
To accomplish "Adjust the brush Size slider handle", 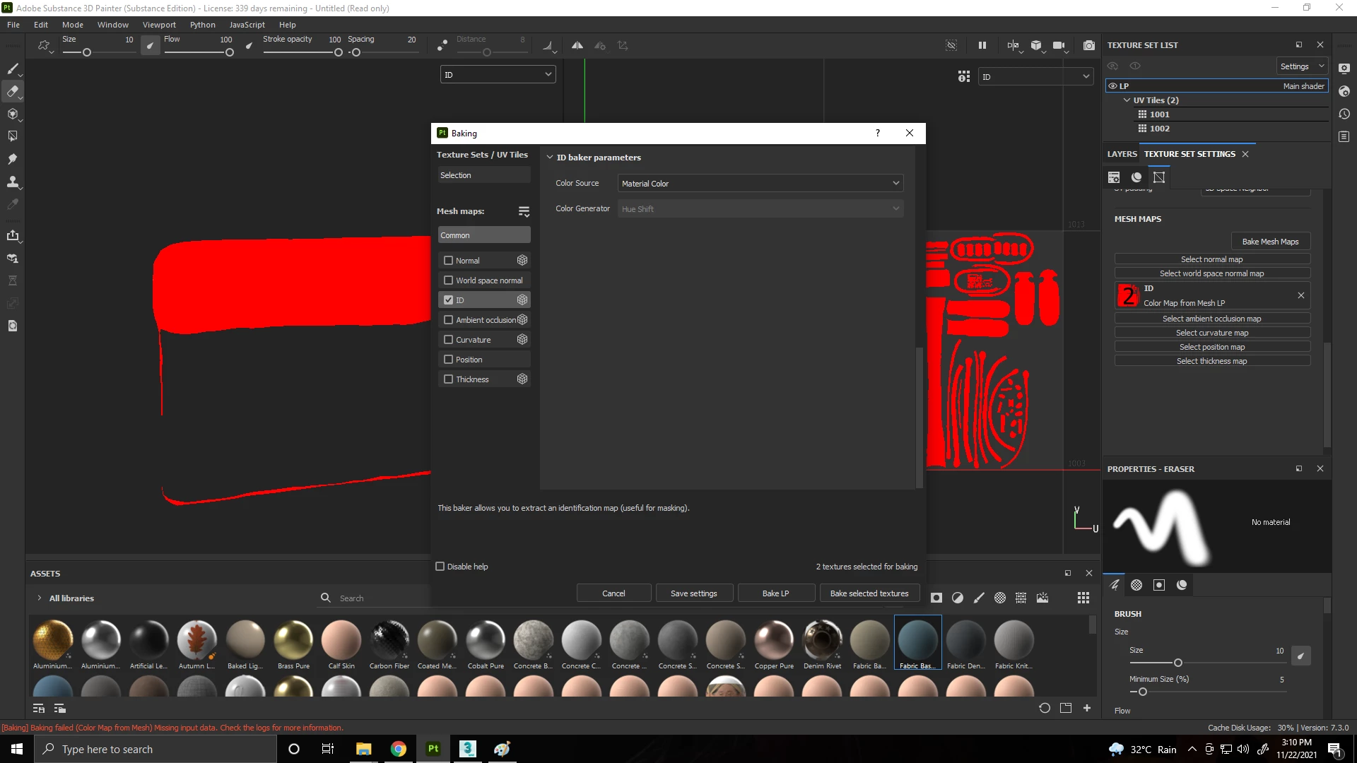I will click(1177, 663).
